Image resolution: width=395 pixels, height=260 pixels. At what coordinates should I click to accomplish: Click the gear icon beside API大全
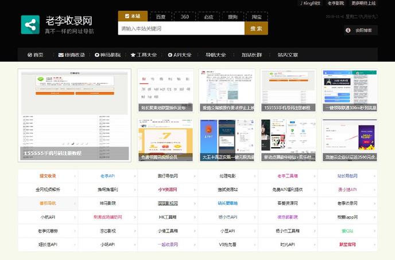click(x=170, y=55)
